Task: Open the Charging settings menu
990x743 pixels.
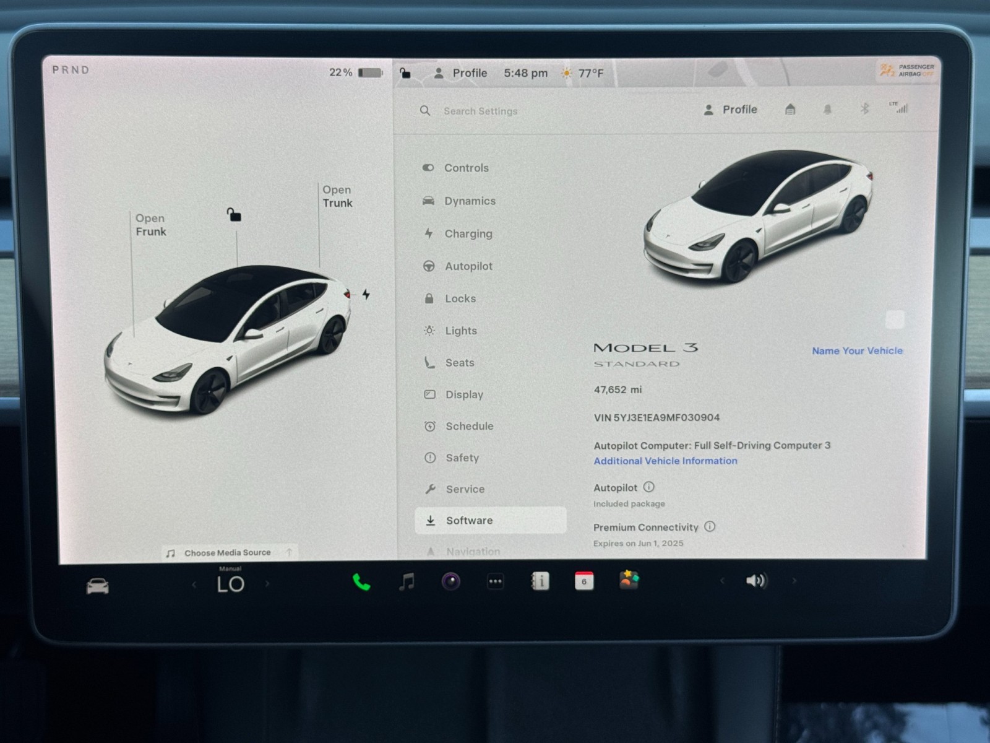Action: point(458,233)
